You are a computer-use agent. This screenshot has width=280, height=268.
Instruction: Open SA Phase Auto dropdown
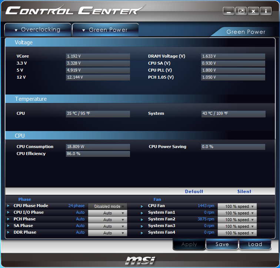coord(107,226)
